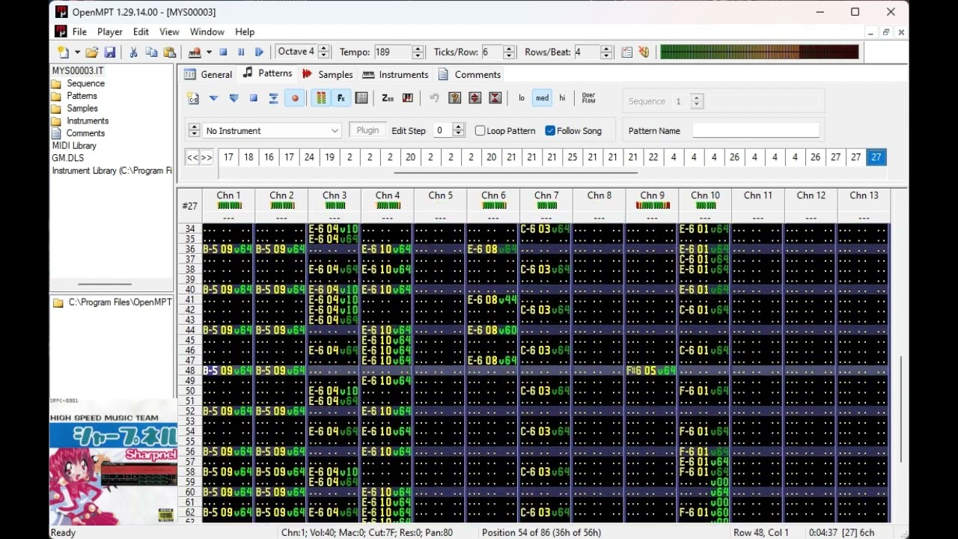This screenshot has height=539, width=958.
Task: Click the expand pattern icon
Action: coord(475,98)
